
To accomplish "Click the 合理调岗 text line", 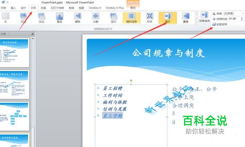I will (183, 106).
